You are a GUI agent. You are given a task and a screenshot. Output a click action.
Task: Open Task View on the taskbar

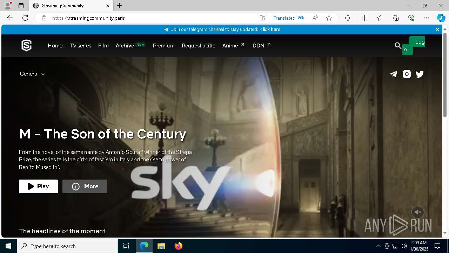coord(126,246)
